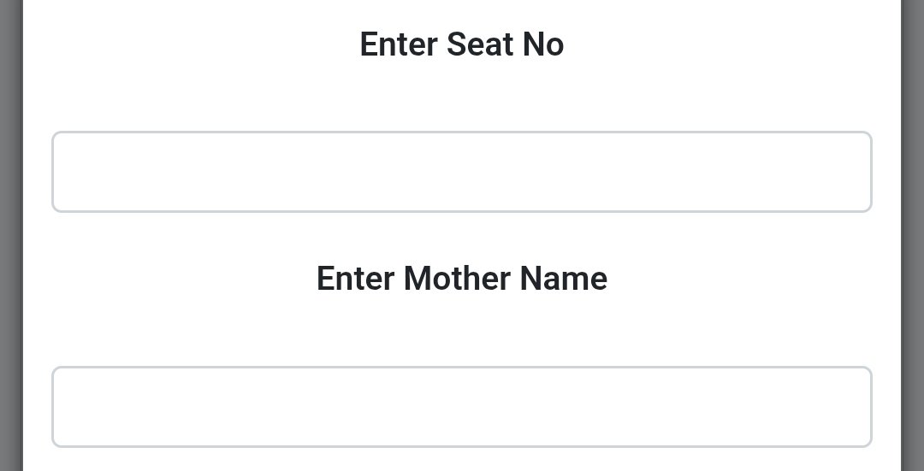The width and height of the screenshot is (924, 471).
Task: Click the empty space between Mother Name label and its field
Action: click(462, 333)
